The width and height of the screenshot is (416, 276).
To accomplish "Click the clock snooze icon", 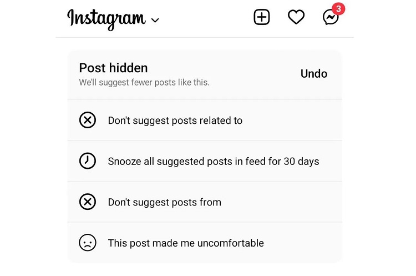I will pos(88,161).
